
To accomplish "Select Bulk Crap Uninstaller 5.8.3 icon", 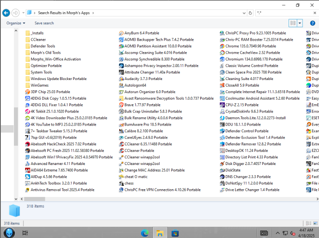I will (x=121, y=112).
